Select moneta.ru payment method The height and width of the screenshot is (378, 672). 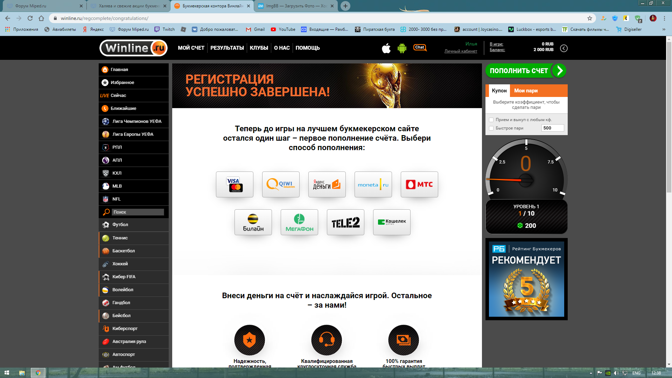point(373,184)
